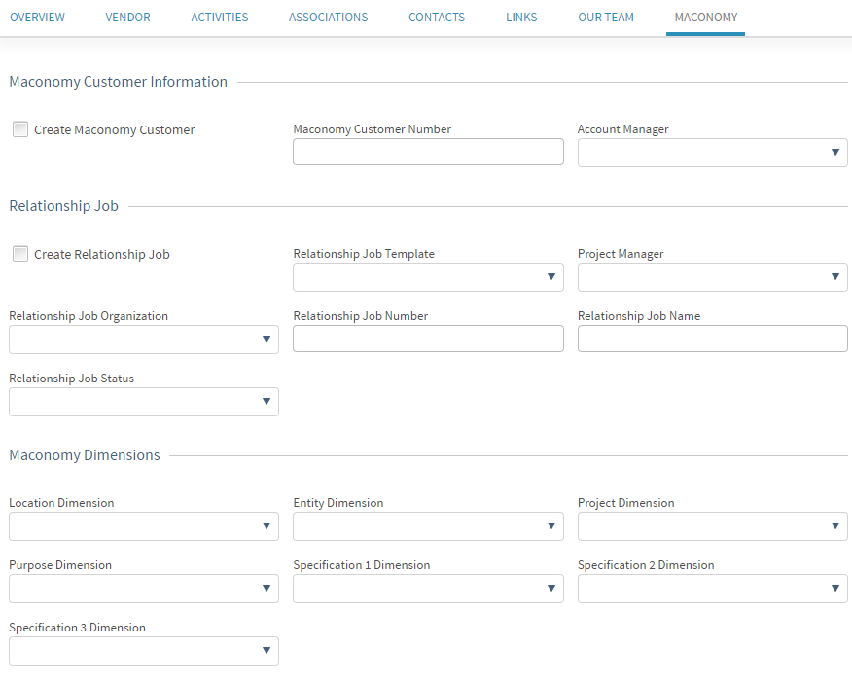This screenshot has height=685, width=852.
Task: Switch to the Our Team tab
Action: click(605, 18)
